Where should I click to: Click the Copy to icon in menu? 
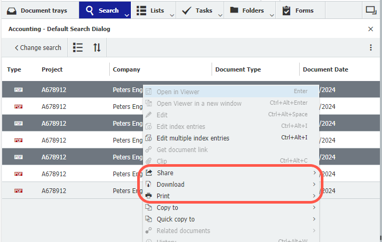pyautogui.click(x=149, y=208)
